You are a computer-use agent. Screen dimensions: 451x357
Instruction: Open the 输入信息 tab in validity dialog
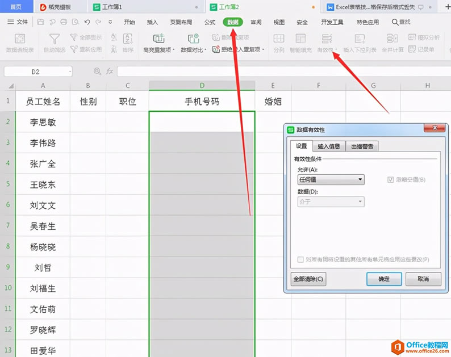coord(329,146)
